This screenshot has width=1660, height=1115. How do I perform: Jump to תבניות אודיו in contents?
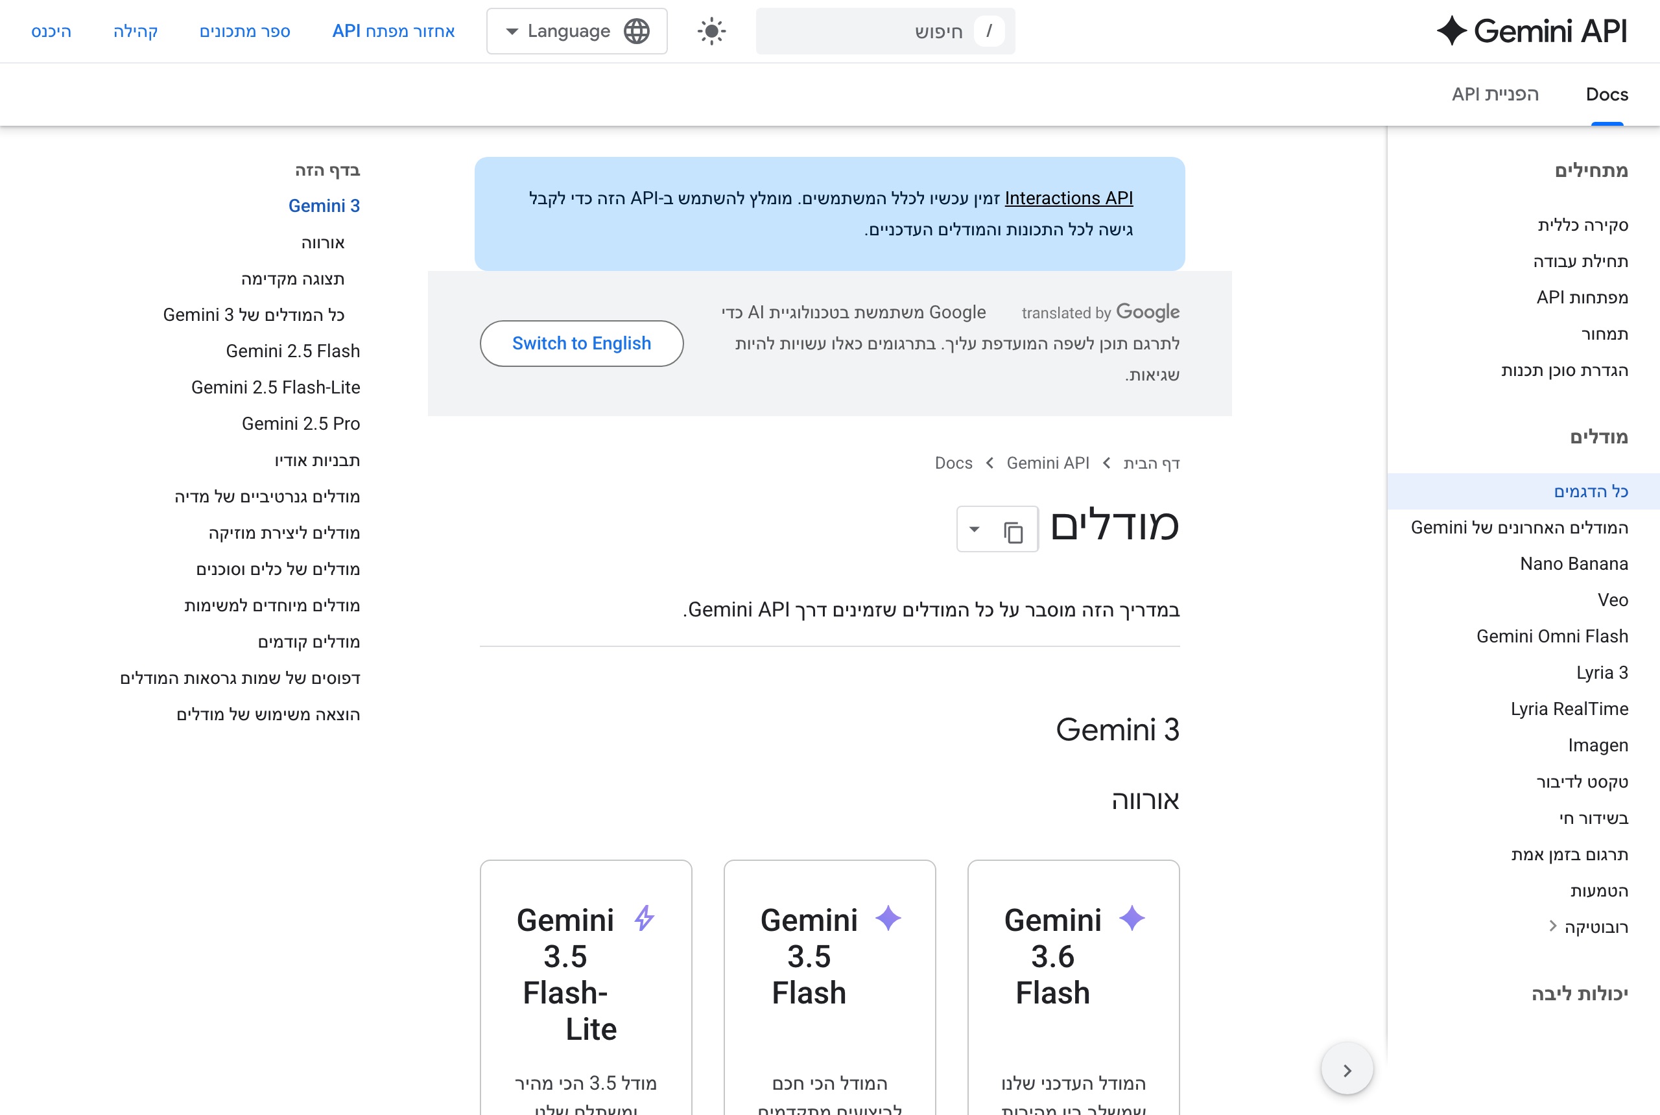317,460
